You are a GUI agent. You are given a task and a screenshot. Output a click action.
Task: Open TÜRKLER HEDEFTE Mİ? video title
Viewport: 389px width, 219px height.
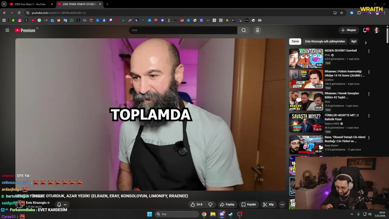(x=342, y=117)
